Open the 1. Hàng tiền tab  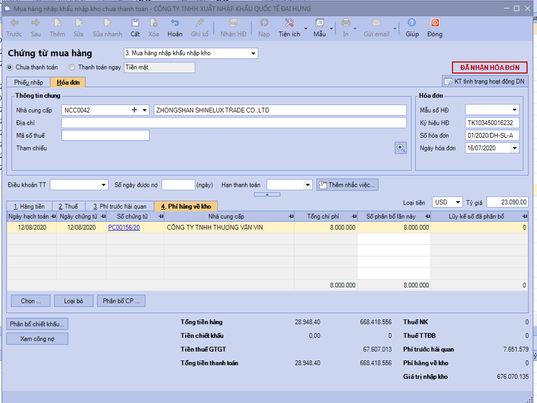[29, 206]
